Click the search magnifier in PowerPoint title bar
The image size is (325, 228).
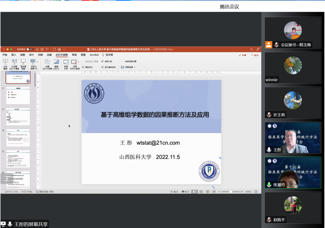pos(252,49)
